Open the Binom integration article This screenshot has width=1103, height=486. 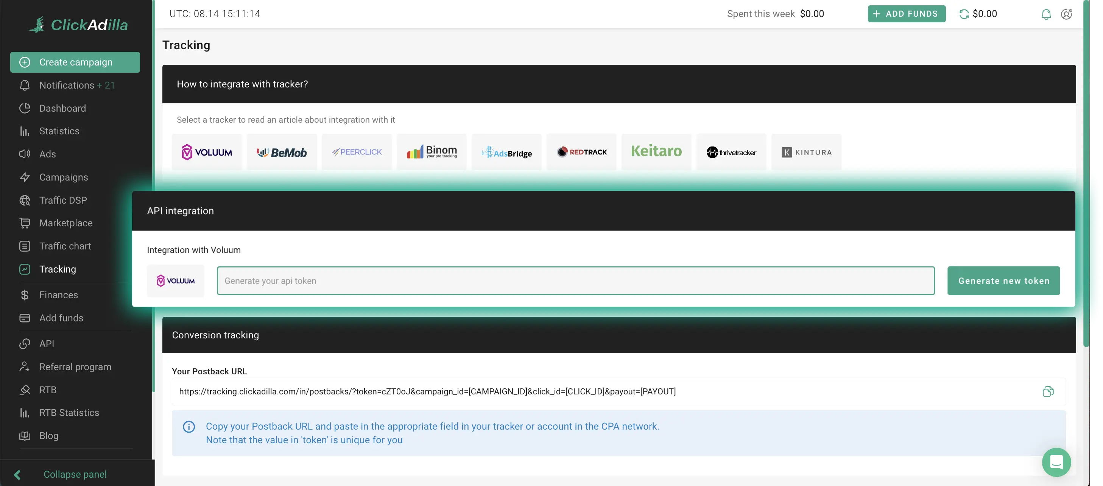pos(432,151)
